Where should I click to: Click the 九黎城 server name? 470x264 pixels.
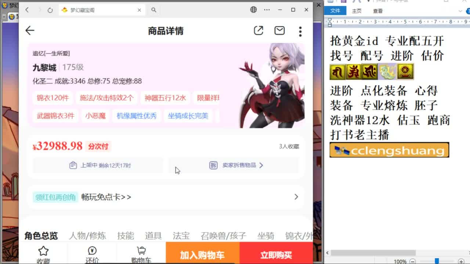tap(44, 67)
